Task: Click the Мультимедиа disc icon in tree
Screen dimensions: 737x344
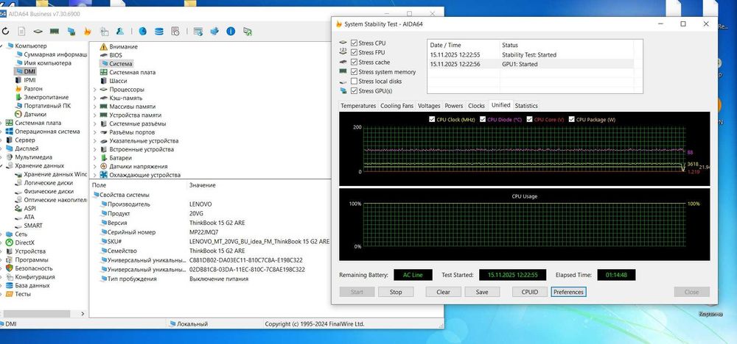Action: pos(9,157)
